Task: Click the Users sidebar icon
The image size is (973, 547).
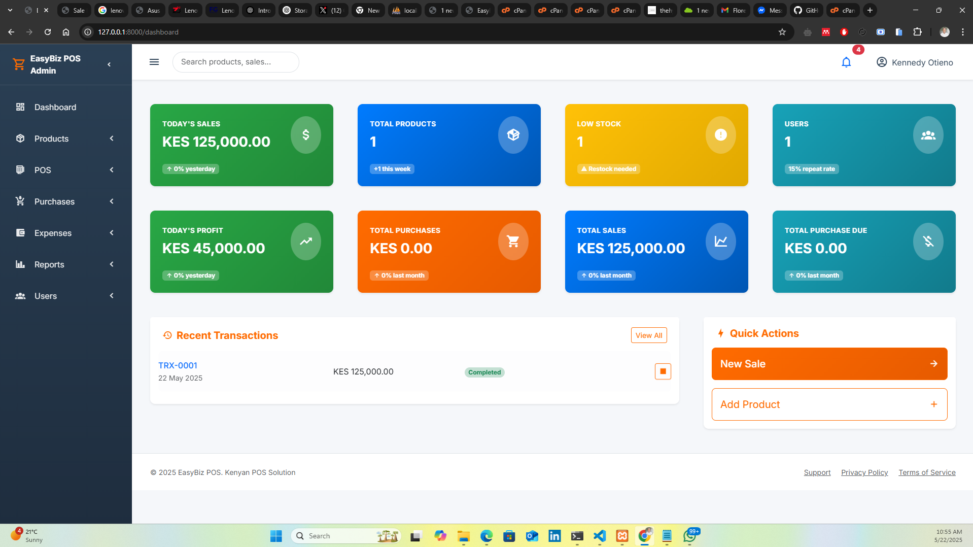Action: tap(20, 296)
